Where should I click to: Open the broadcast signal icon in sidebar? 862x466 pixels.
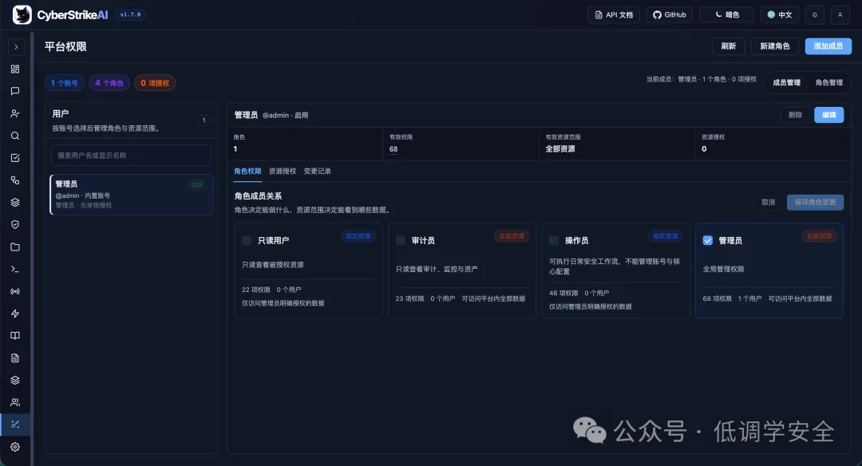click(x=15, y=292)
